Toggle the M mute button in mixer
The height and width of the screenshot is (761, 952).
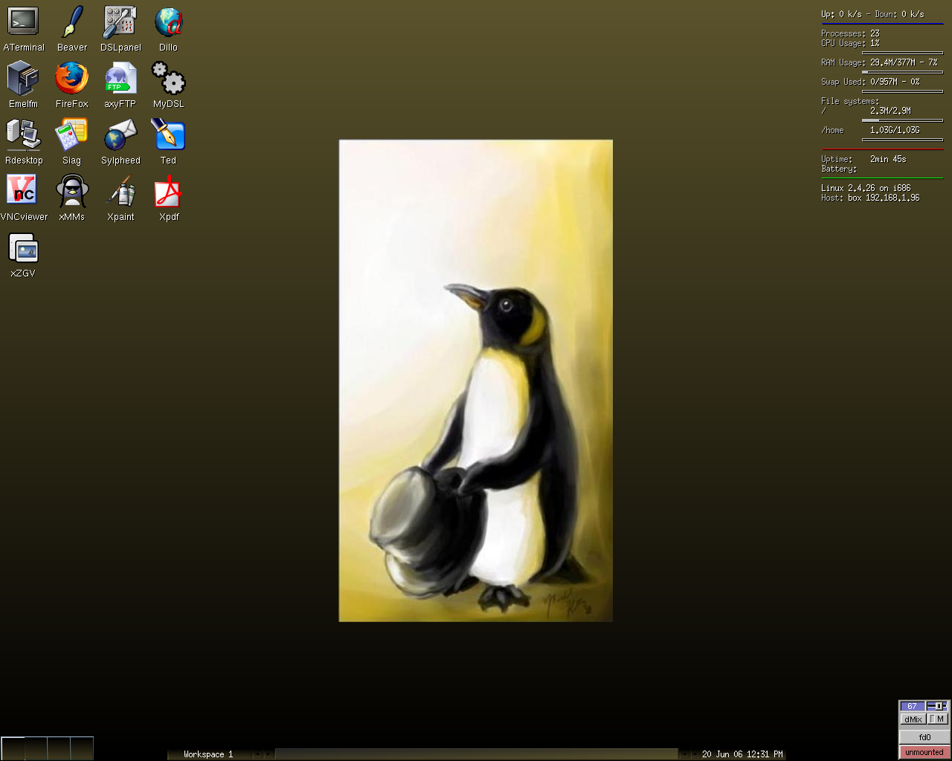937,719
